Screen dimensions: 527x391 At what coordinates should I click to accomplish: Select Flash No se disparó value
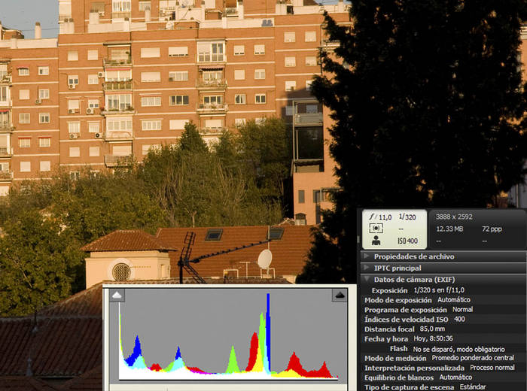coord(458,349)
